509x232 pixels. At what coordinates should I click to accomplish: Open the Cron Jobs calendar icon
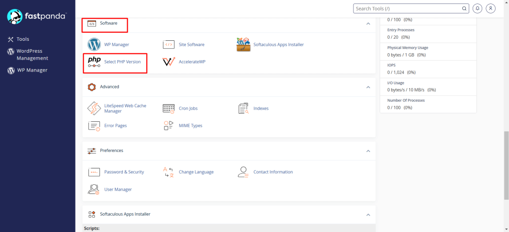pyautogui.click(x=169, y=108)
